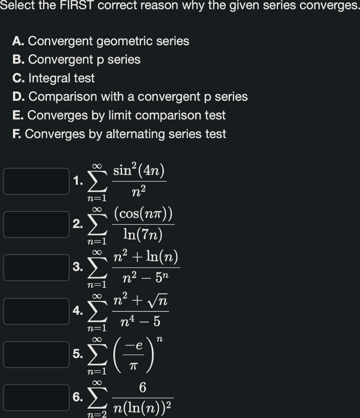Click the answer box for series 3
This screenshot has width=360, height=418.
(36, 268)
